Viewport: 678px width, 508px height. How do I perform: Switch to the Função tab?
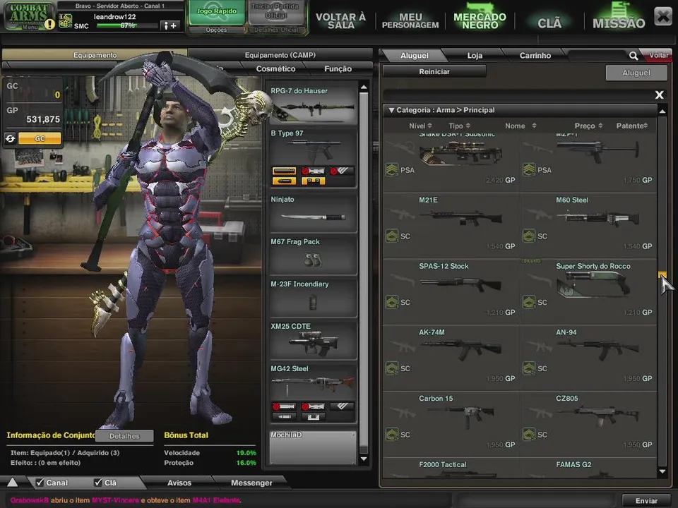click(x=338, y=68)
